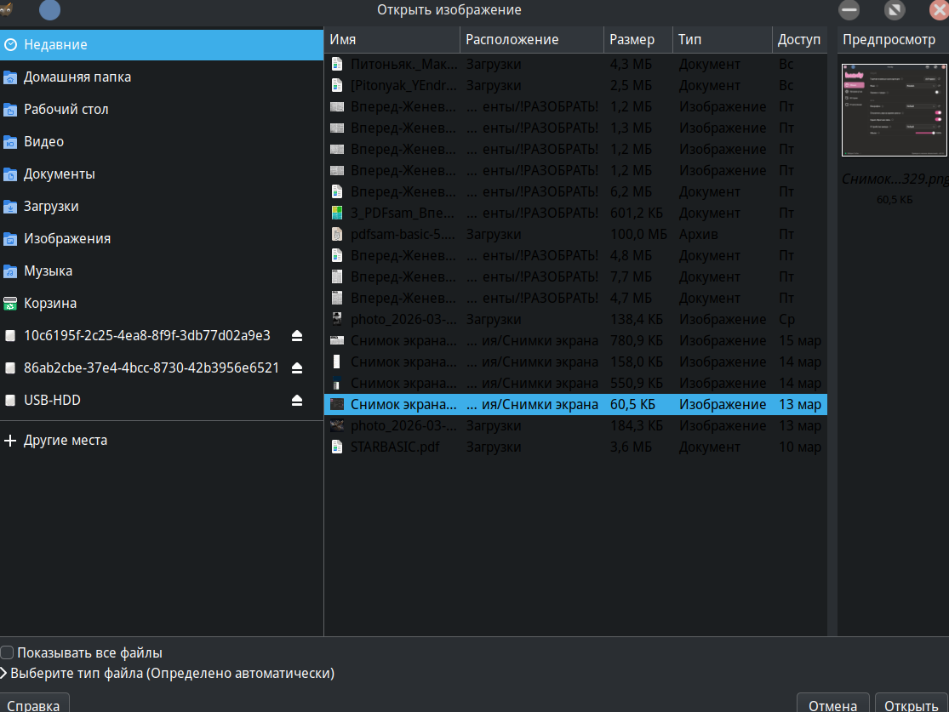Select the Вперед-Женев file sized 4,7 МБ
The width and height of the screenshot is (949, 712).
tap(575, 299)
